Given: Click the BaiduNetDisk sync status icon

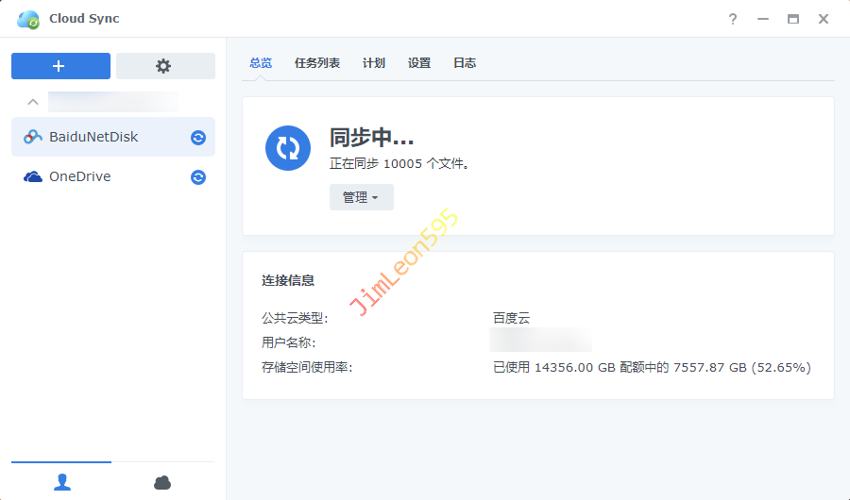Looking at the screenshot, I should pyautogui.click(x=198, y=138).
